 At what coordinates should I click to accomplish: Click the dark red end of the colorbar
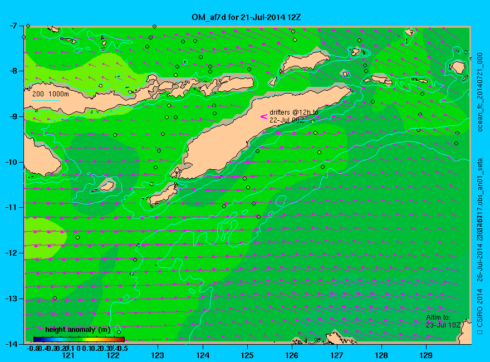pyautogui.click(x=122, y=339)
